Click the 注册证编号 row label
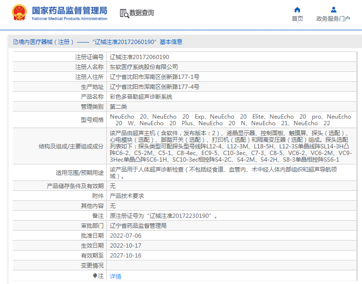Viewport: 362px width, 284px height. pos(89,57)
